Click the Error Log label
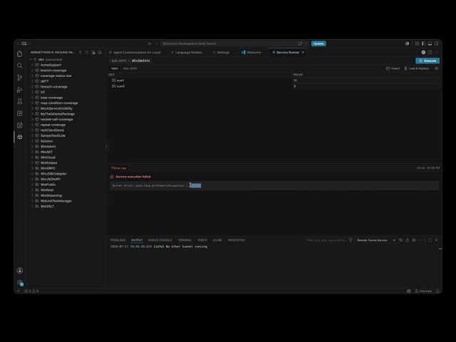 pos(119,168)
